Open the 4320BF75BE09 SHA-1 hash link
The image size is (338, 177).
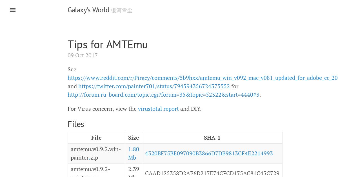click(209, 153)
